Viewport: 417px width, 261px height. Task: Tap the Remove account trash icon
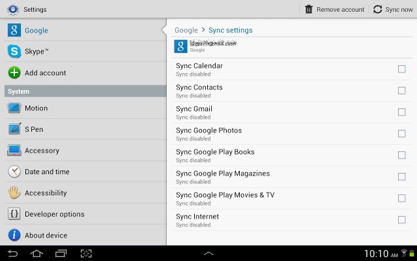308,9
